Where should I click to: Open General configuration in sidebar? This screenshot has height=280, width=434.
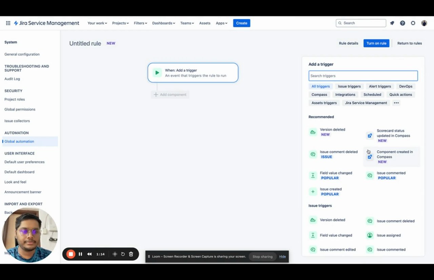click(22, 54)
